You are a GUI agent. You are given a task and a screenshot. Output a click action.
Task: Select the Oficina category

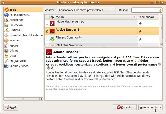(x=14, y=51)
